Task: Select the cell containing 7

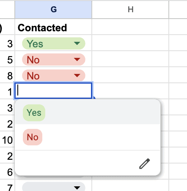Action: click(x=7, y=186)
